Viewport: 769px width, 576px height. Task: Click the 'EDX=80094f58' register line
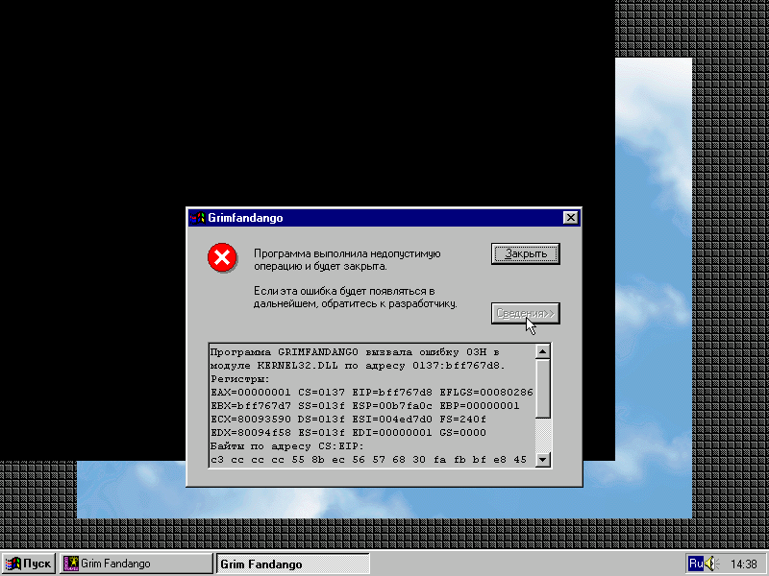click(348, 433)
